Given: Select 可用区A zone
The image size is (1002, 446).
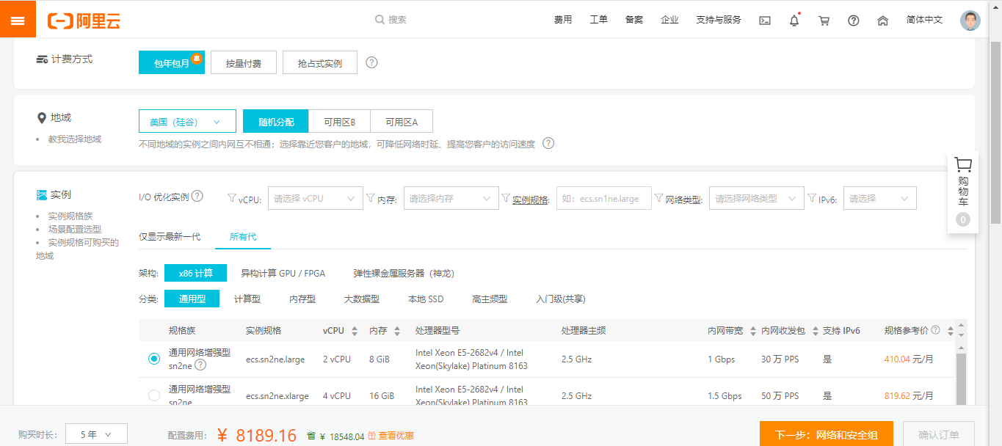Looking at the screenshot, I should [402, 121].
